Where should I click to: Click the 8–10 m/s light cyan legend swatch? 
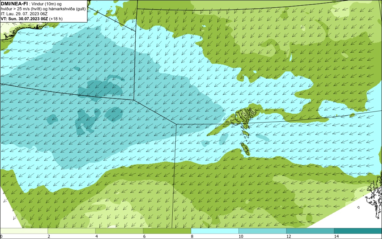point(215,231)
